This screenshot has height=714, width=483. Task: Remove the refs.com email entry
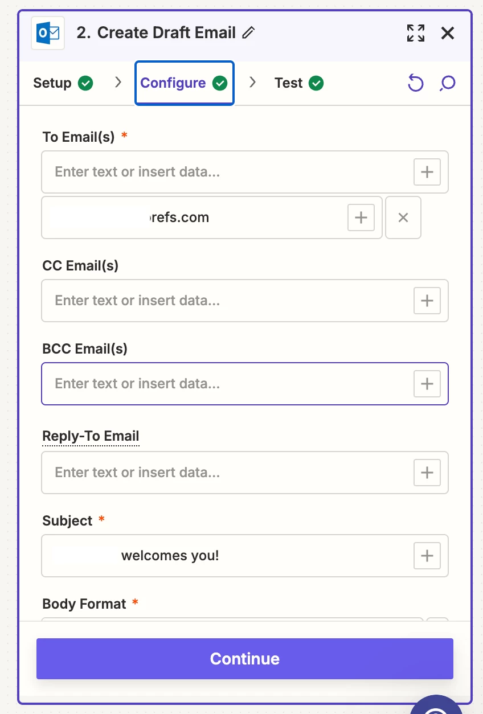click(403, 217)
